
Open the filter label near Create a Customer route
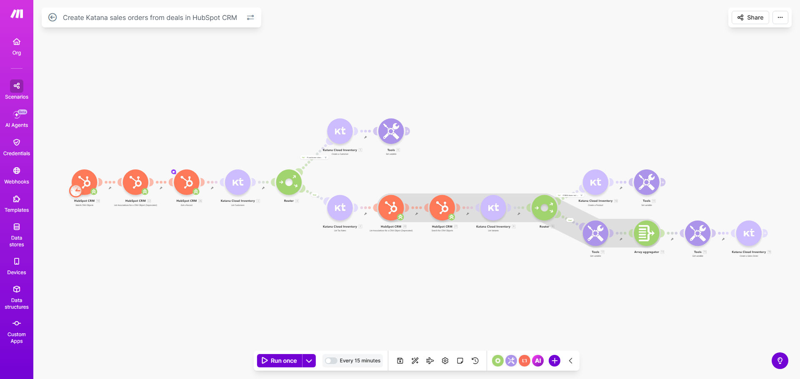tap(315, 158)
